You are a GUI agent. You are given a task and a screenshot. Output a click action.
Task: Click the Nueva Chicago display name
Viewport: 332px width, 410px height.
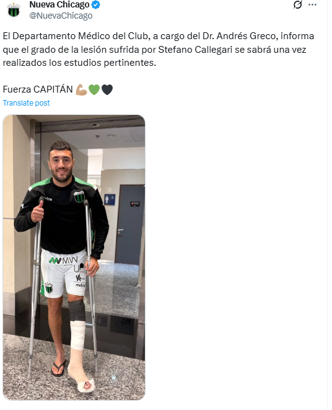pos(59,5)
